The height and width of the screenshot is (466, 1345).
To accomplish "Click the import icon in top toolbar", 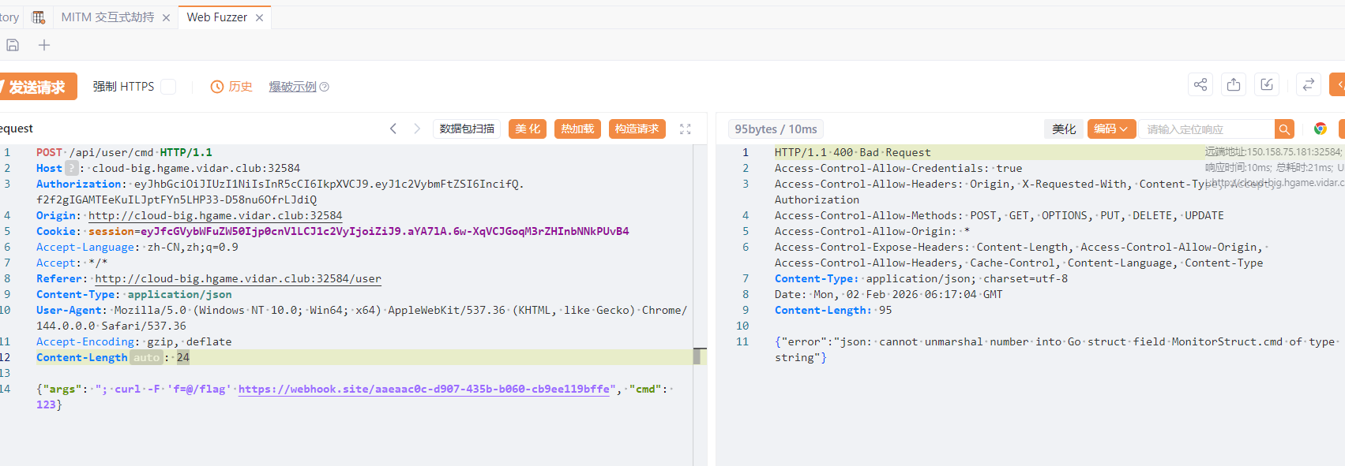I will [x=1267, y=85].
